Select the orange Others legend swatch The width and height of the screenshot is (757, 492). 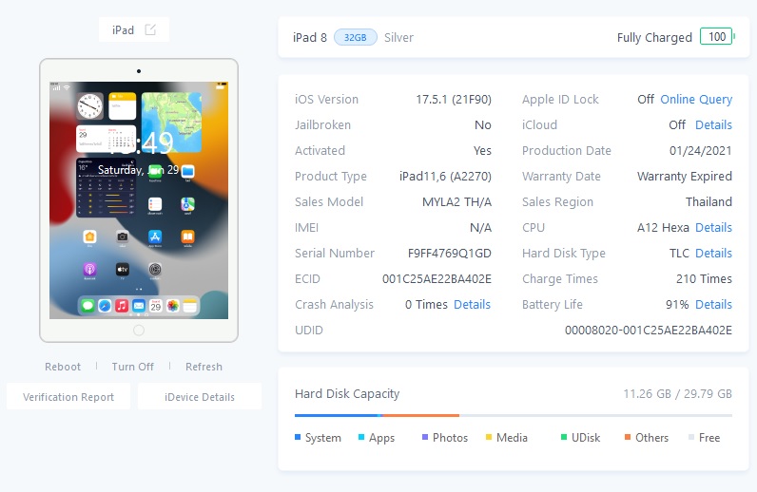[x=627, y=437]
